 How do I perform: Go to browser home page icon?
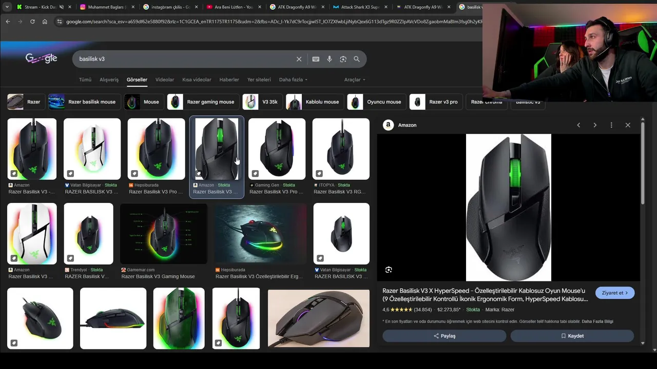tap(45, 22)
